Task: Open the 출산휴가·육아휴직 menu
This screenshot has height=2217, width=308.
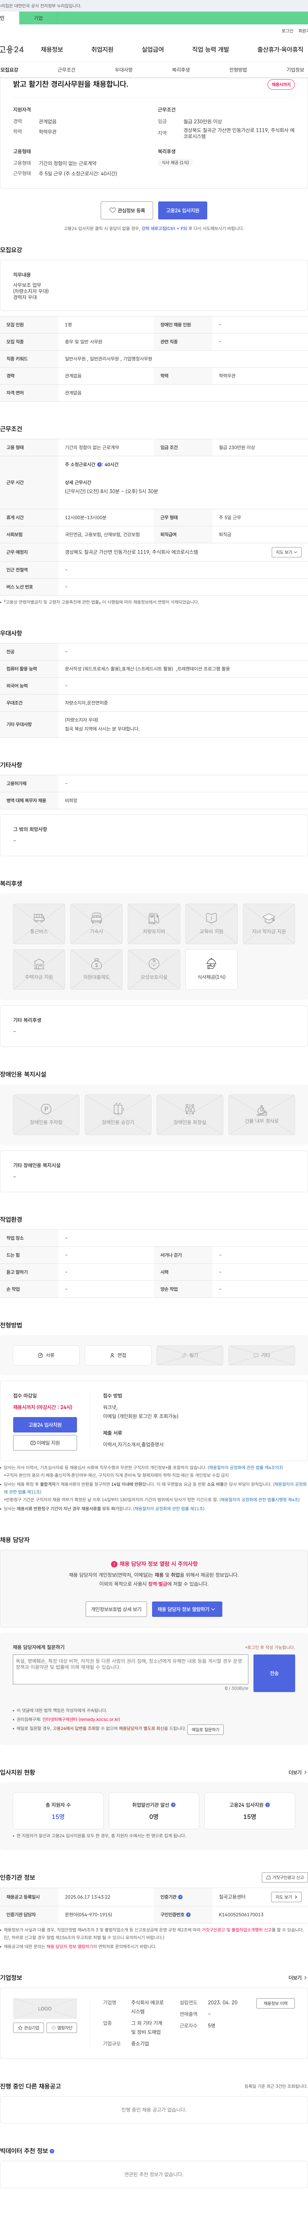Action: (280, 50)
